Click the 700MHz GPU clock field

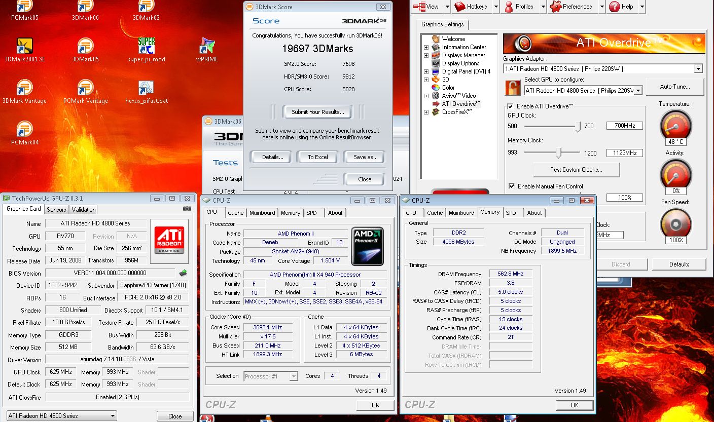625,126
